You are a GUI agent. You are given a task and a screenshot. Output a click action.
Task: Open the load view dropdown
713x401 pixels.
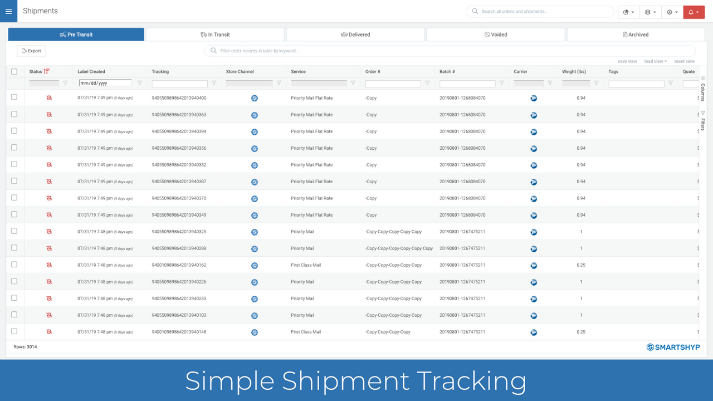[656, 61]
